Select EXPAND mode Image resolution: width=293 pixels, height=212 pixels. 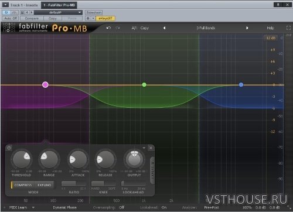pos(45,185)
